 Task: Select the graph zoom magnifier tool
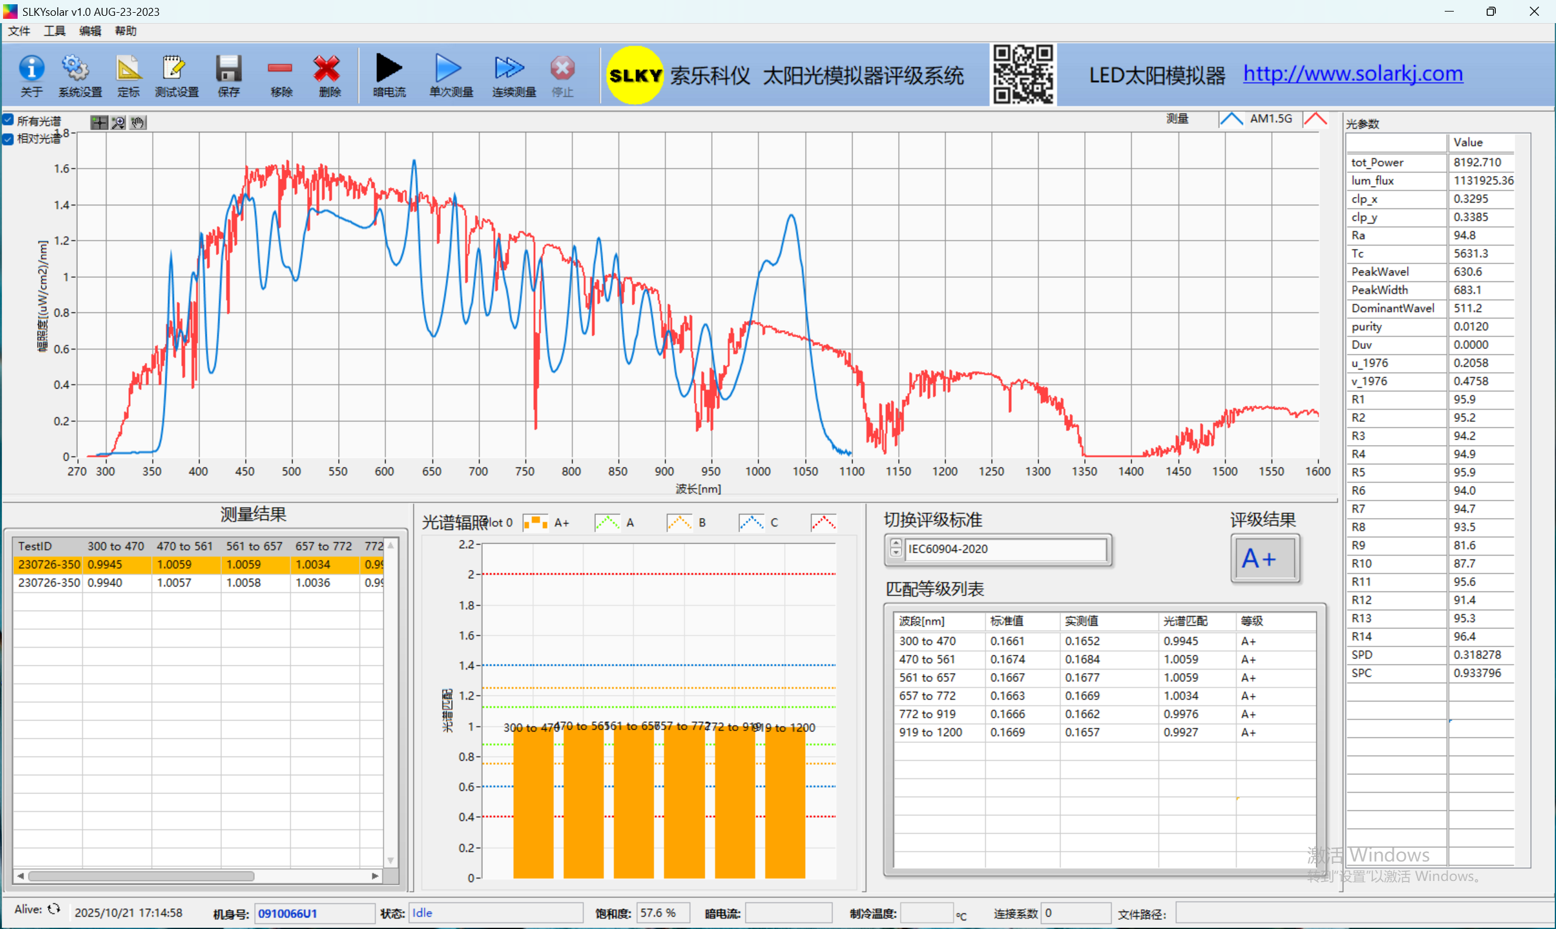click(119, 123)
